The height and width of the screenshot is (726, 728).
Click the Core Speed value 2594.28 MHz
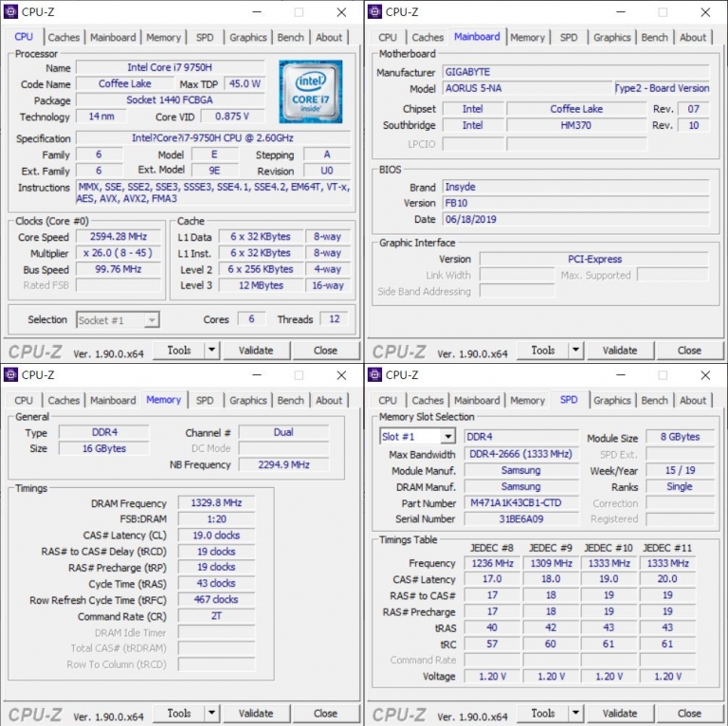click(x=118, y=237)
